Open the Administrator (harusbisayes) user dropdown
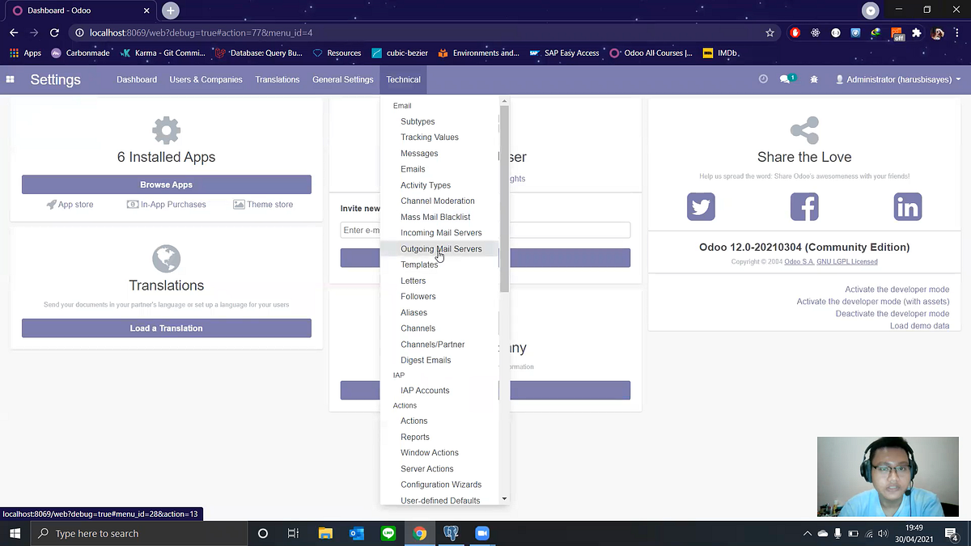 (898, 79)
